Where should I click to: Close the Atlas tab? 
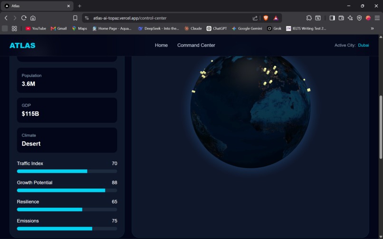(x=68, y=6)
